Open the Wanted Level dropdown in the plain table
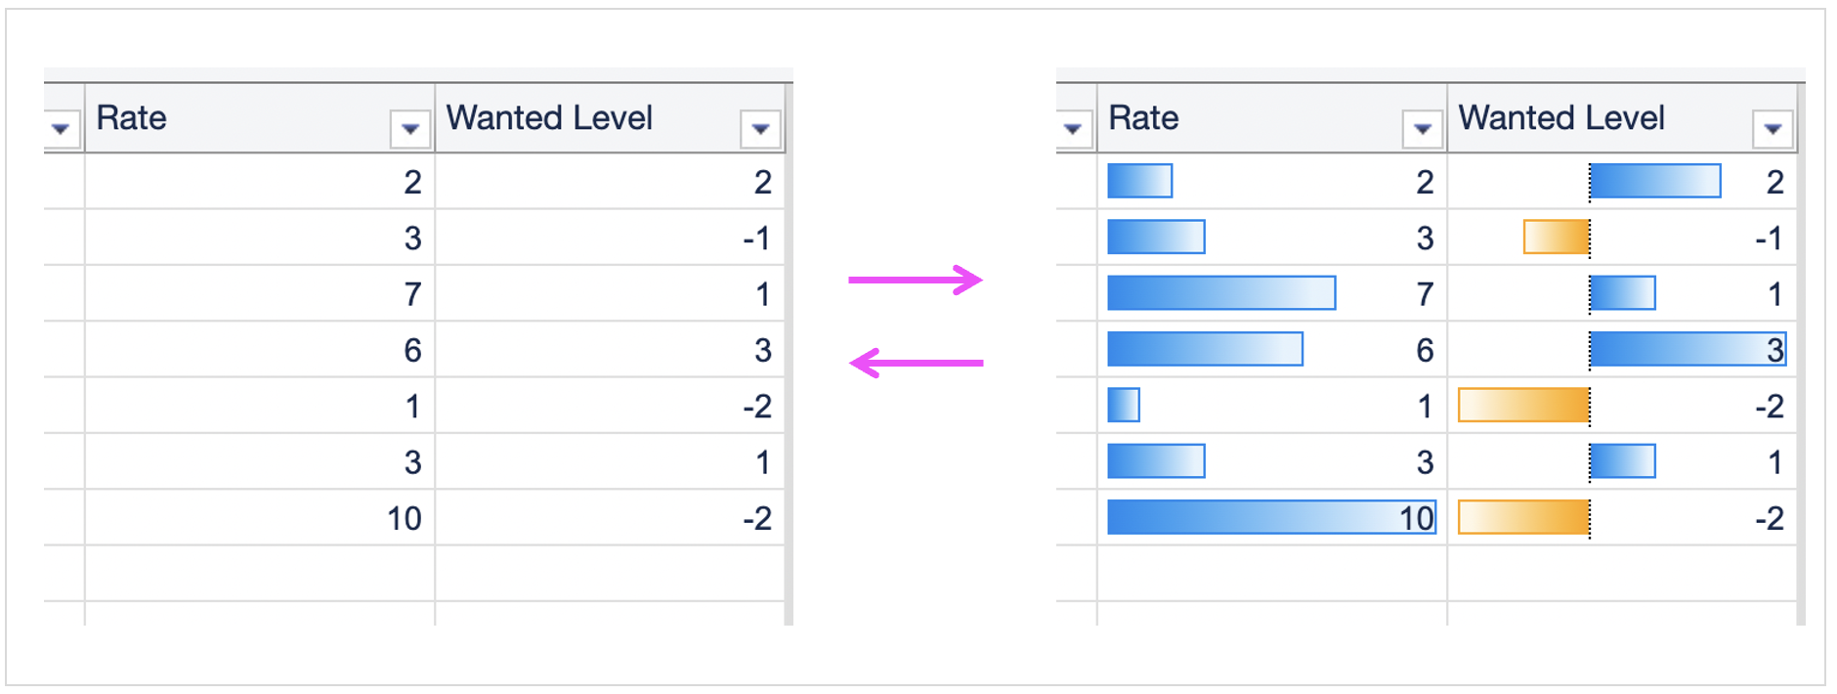This screenshot has width=1837, height=694. click(760, 129)
